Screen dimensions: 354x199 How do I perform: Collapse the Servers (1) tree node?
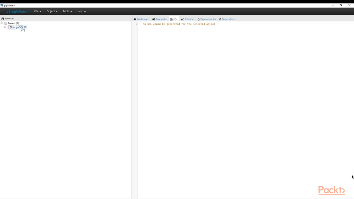click(2, 23)
